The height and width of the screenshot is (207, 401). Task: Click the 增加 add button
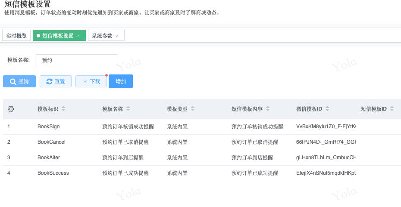[x=121, y=81]
